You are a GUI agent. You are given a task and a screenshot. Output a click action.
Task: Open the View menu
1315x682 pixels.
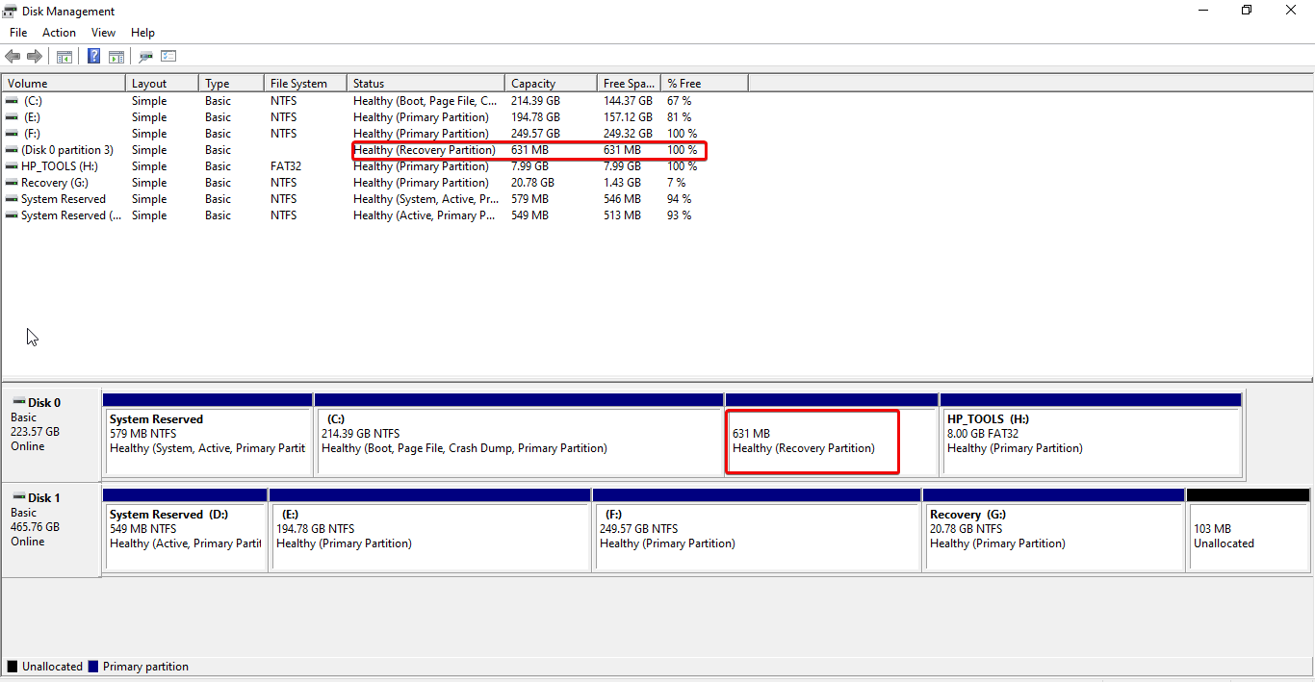pos(103,32)
